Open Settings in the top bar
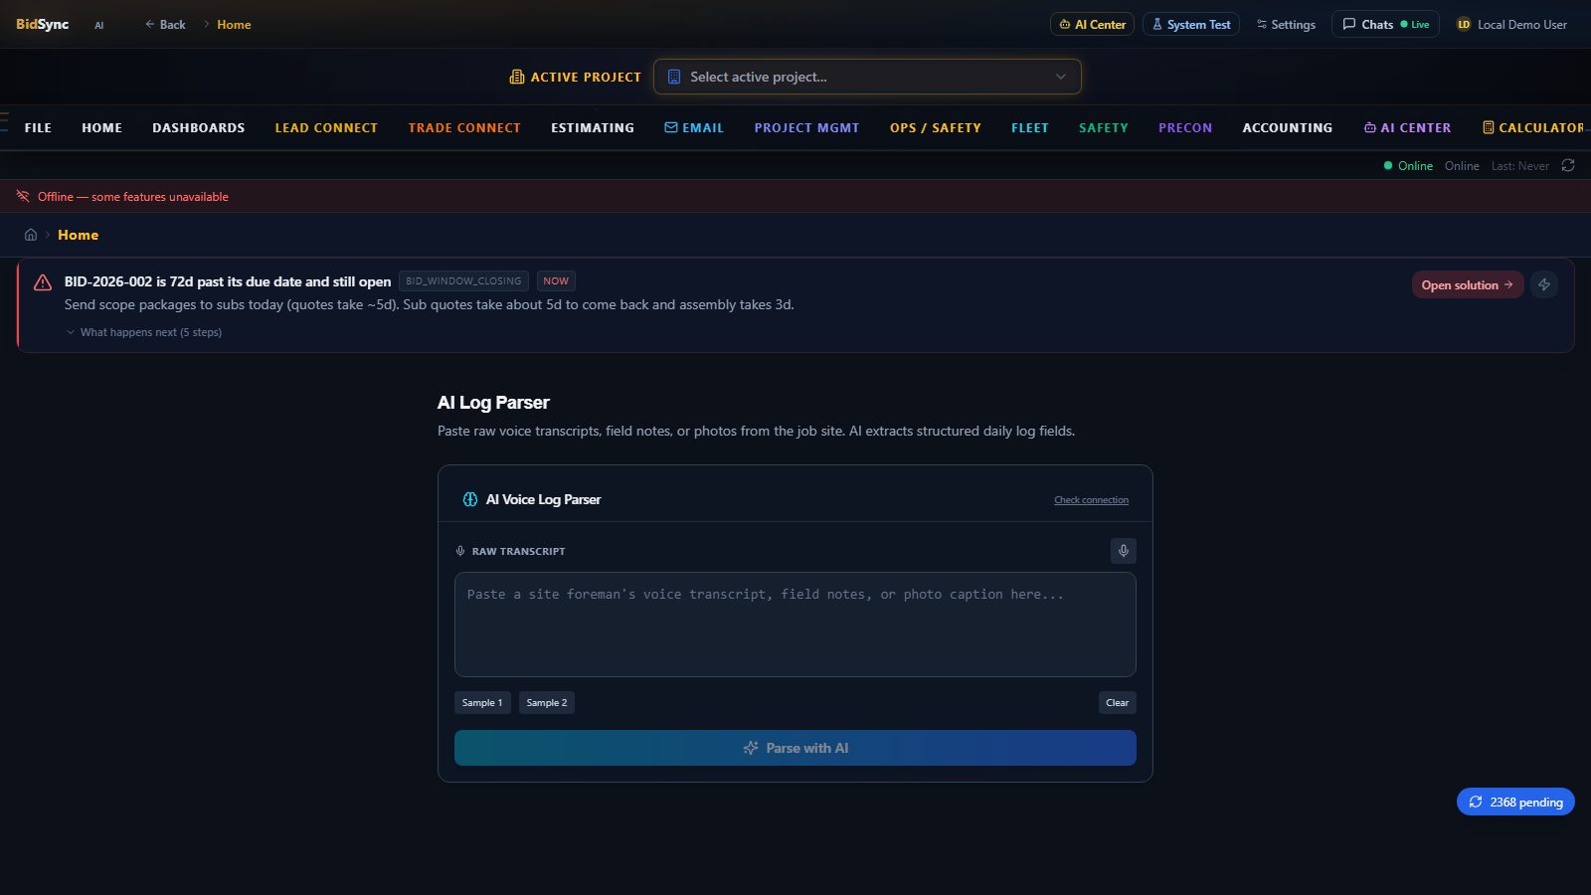1591x895 pixels. coord(1286,24)
